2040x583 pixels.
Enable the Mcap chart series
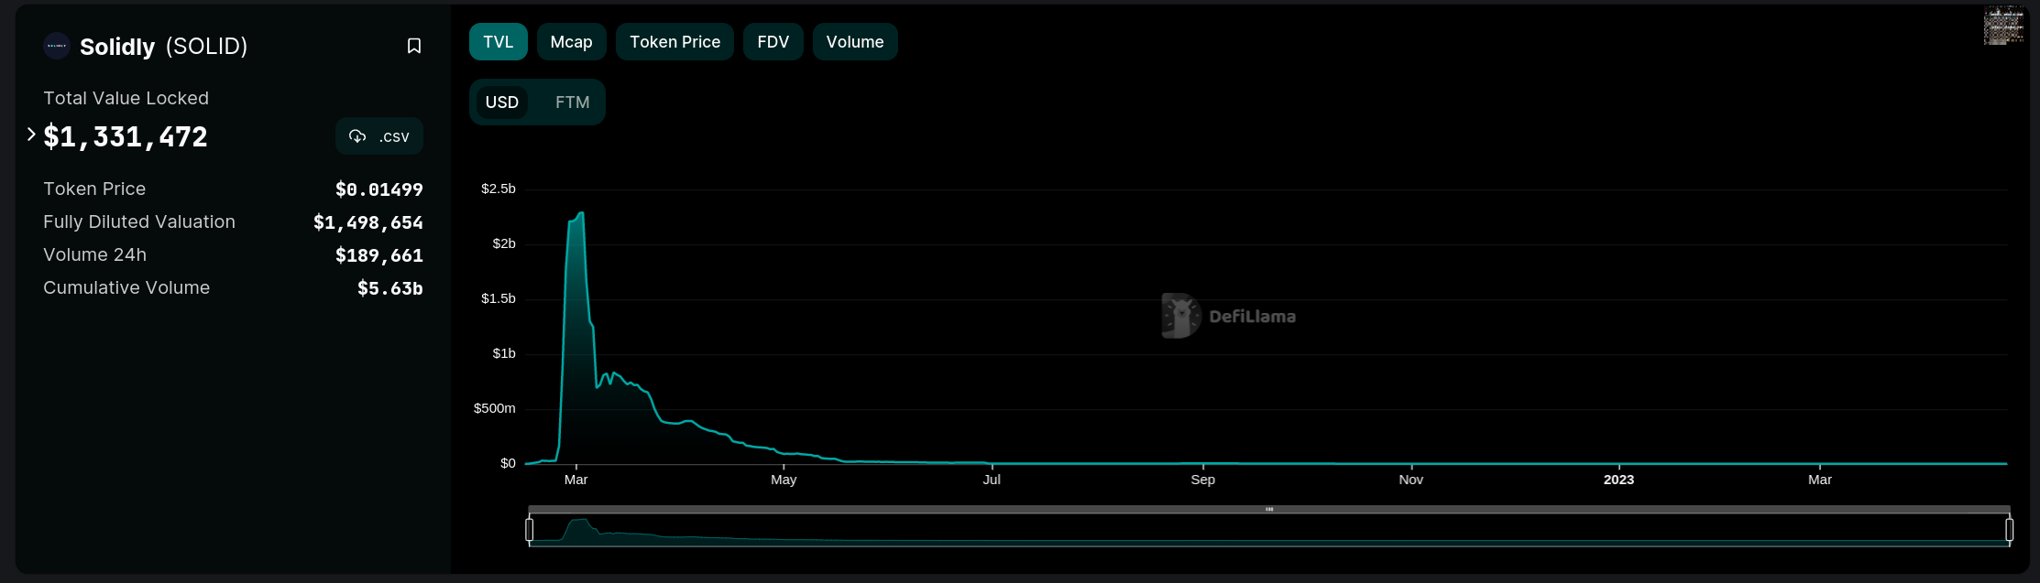click(x=571, y=42)
